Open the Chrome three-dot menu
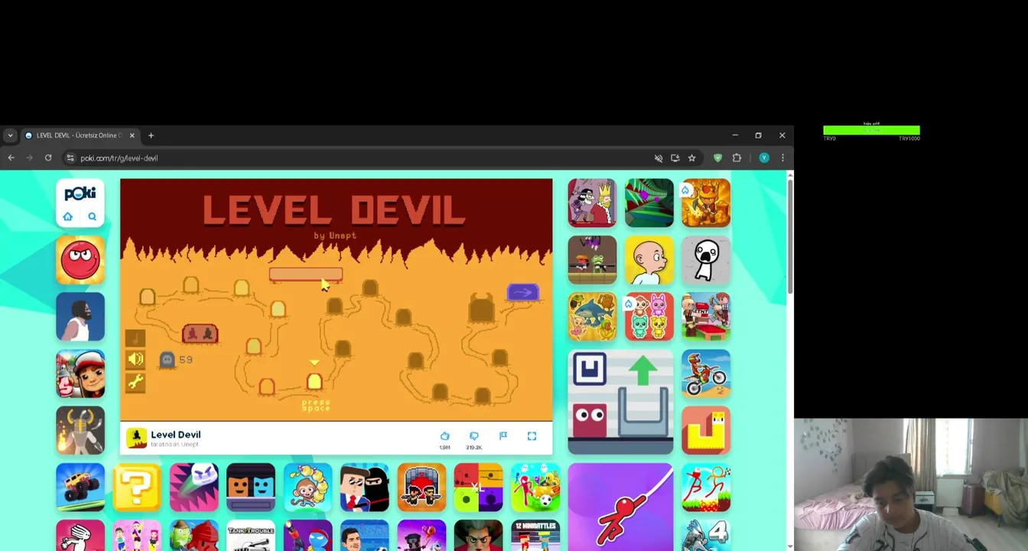The image size is (1028, 551). tap(782, 158)
